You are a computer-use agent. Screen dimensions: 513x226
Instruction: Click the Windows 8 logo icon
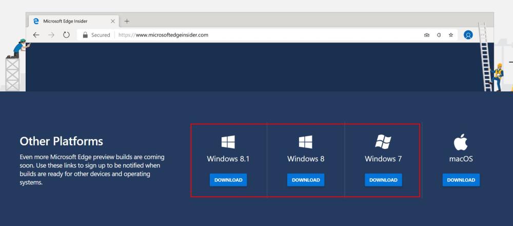[306, 142]
